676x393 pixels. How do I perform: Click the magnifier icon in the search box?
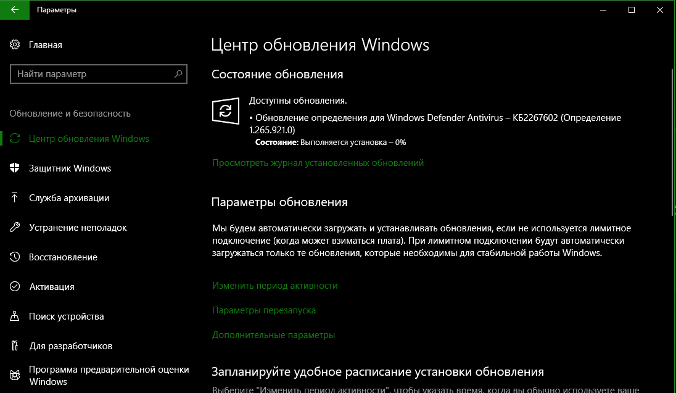[178, 74]
